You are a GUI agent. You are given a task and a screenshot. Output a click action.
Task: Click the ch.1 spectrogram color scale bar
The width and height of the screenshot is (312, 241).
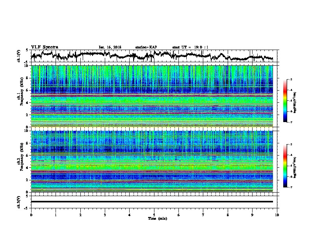pos(285,101)
